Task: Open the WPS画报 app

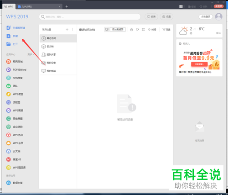Action: (15, 111)
